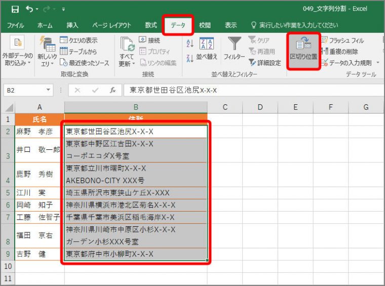Select row 10 header
Screen dimensions: 385x286
[8, 266]
